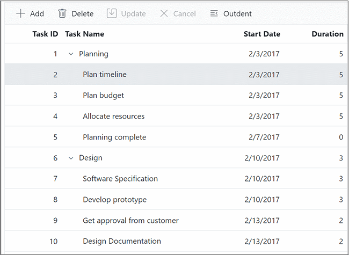
Task: Click Get approval from customer row
Action: coord(130,221)
